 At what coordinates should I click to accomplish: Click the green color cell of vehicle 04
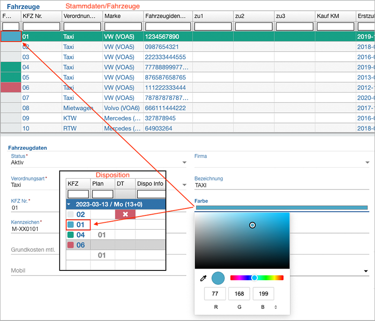11,67
